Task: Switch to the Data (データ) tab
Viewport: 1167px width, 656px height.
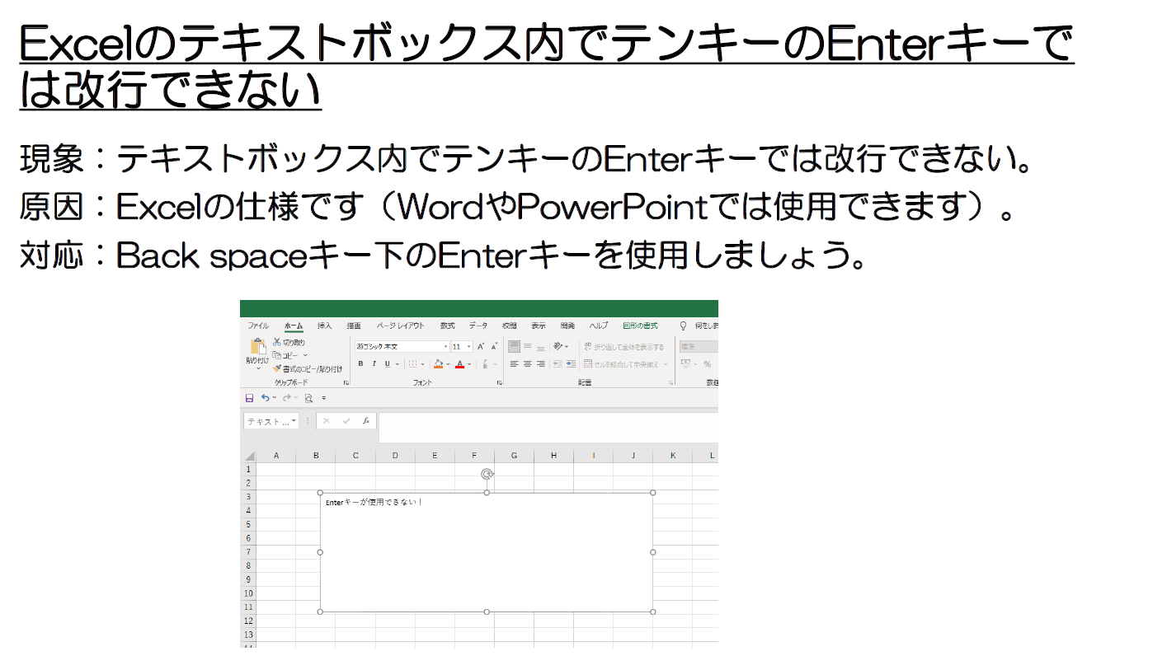Action: (x=478, y=326)
